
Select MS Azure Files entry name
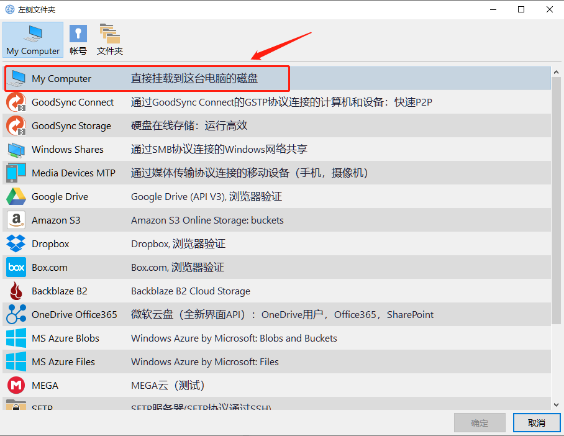click(63, 361)
